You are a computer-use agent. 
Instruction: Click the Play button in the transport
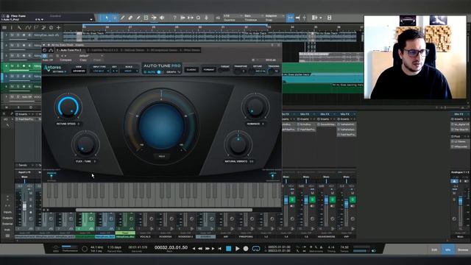[237, 249]
